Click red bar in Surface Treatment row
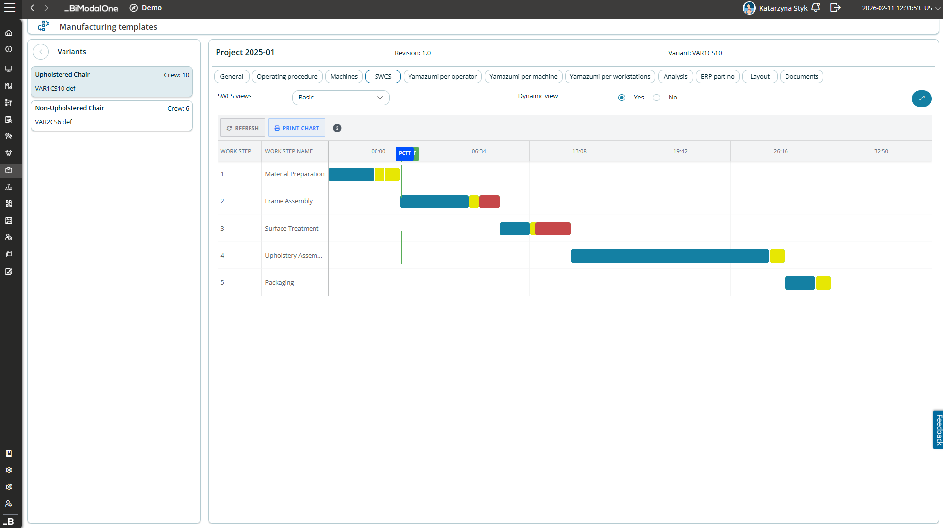943x528 pixels. point(553,229)
